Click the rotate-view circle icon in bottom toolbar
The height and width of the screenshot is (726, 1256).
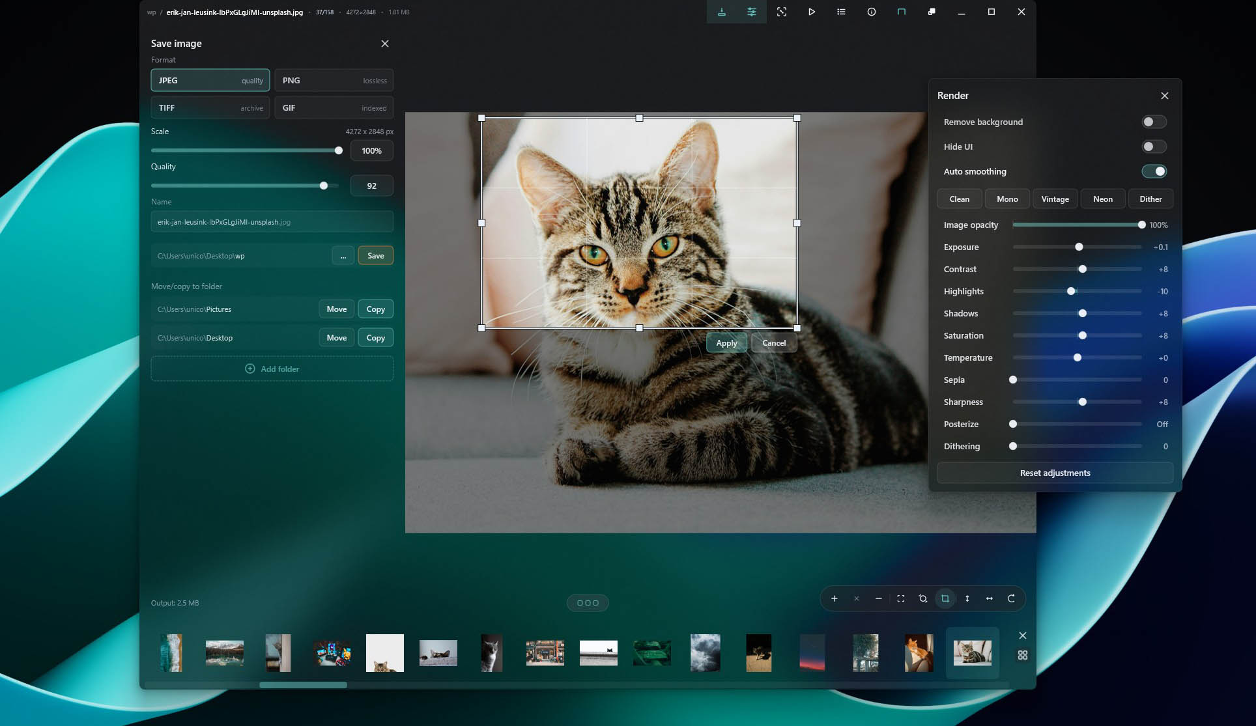tap(923, 598)
